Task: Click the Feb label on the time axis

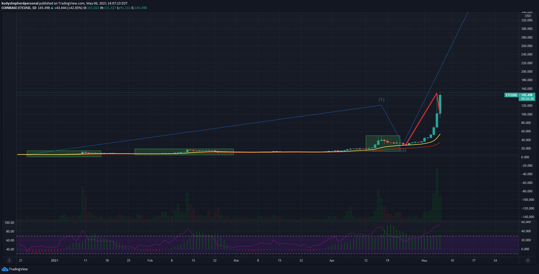Action: tap(150, 261)
